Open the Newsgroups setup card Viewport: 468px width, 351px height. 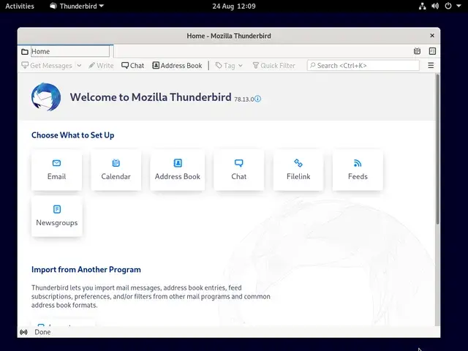[57, 216]
